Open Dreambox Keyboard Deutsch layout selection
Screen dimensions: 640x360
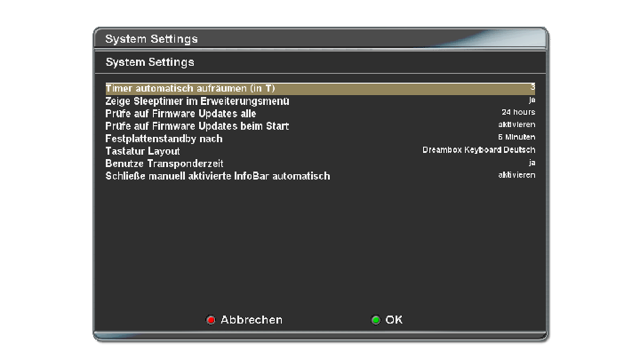click(x=479, y=150)
